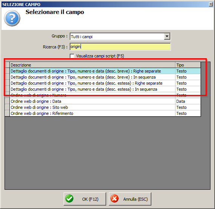
Task: Select Ordine web di origine : Sito web
Action: (105, 107)
